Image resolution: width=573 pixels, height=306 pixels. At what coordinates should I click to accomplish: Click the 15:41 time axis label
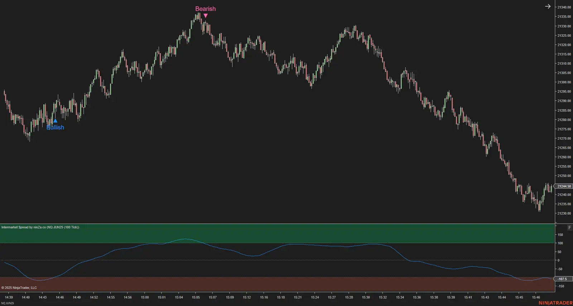coord(468,297)
